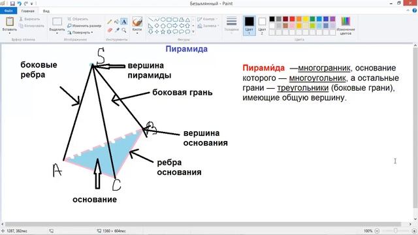Viewport: 418px width, 235px height.
Task: Choose the Diamond shape
Action: [157, 25]
